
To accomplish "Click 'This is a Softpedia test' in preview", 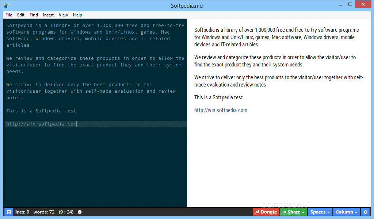I will pyautogui.click(x=218, y=97).
